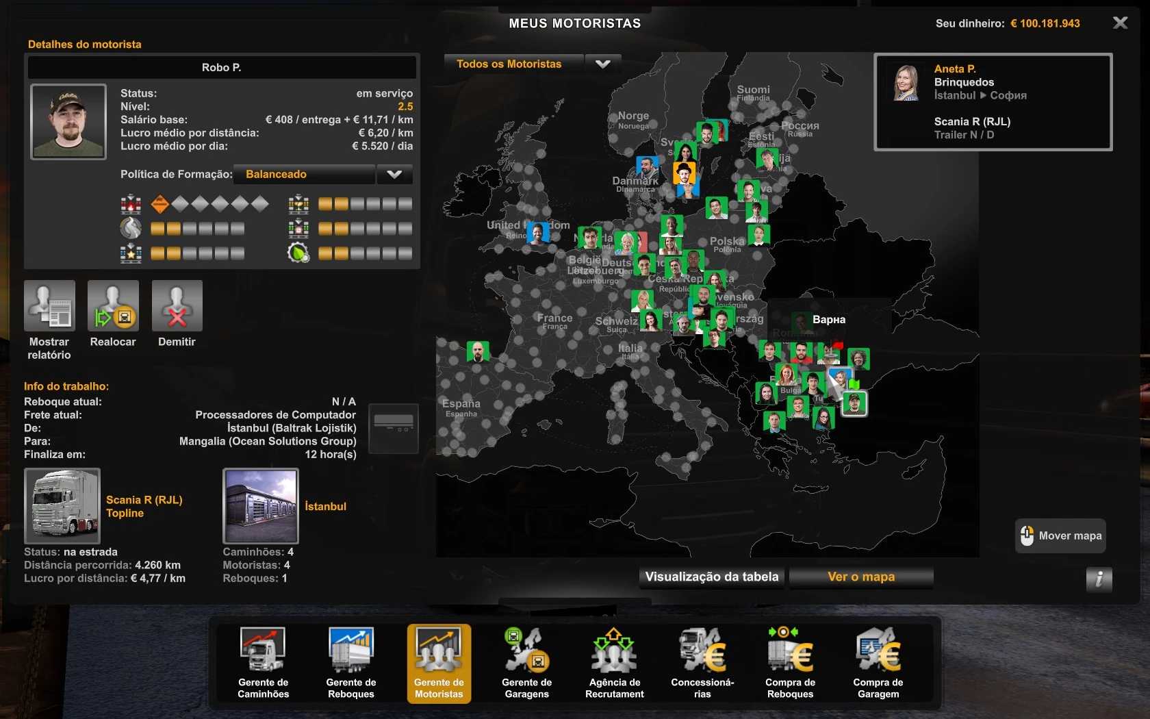1150x719 pixels.
Task: Open Gerente de Garagens manager
Action: 526,662
